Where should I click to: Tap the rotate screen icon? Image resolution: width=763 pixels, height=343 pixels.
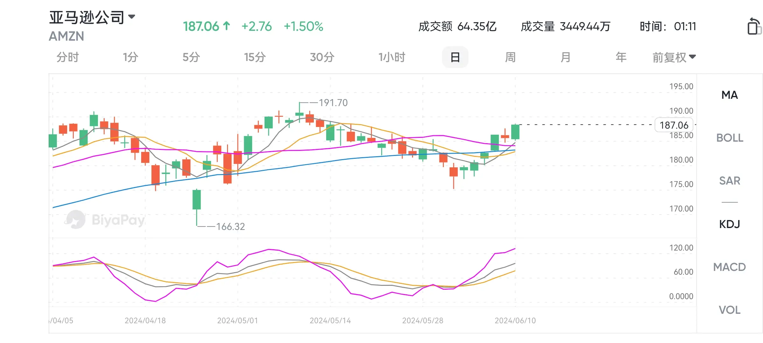(754, 26)
